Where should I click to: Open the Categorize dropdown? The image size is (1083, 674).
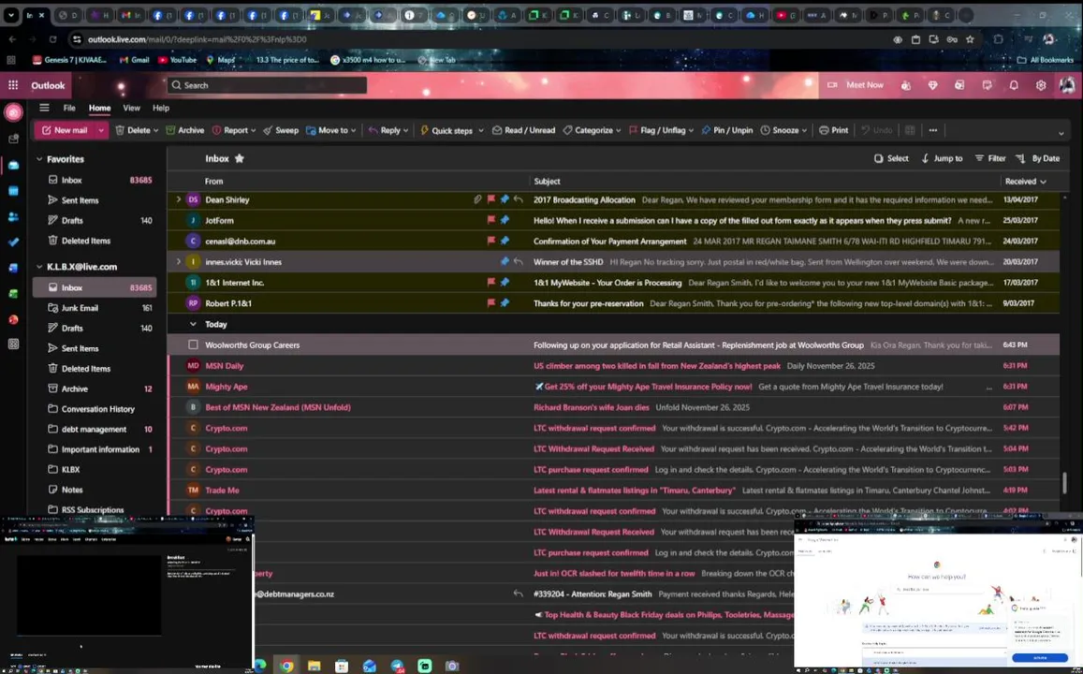click(592, 130)
